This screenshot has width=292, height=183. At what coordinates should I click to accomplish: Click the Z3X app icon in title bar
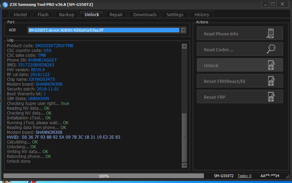click(x=5, y=4)
